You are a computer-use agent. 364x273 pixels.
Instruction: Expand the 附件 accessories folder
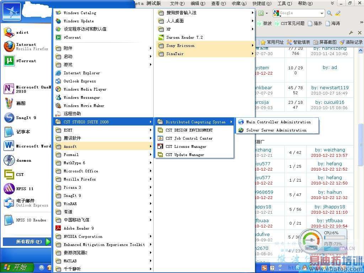point(103,48)
